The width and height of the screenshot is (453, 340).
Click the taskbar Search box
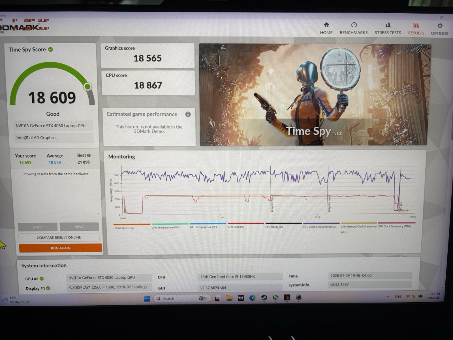pyautogui.click(x=183, y=298)
